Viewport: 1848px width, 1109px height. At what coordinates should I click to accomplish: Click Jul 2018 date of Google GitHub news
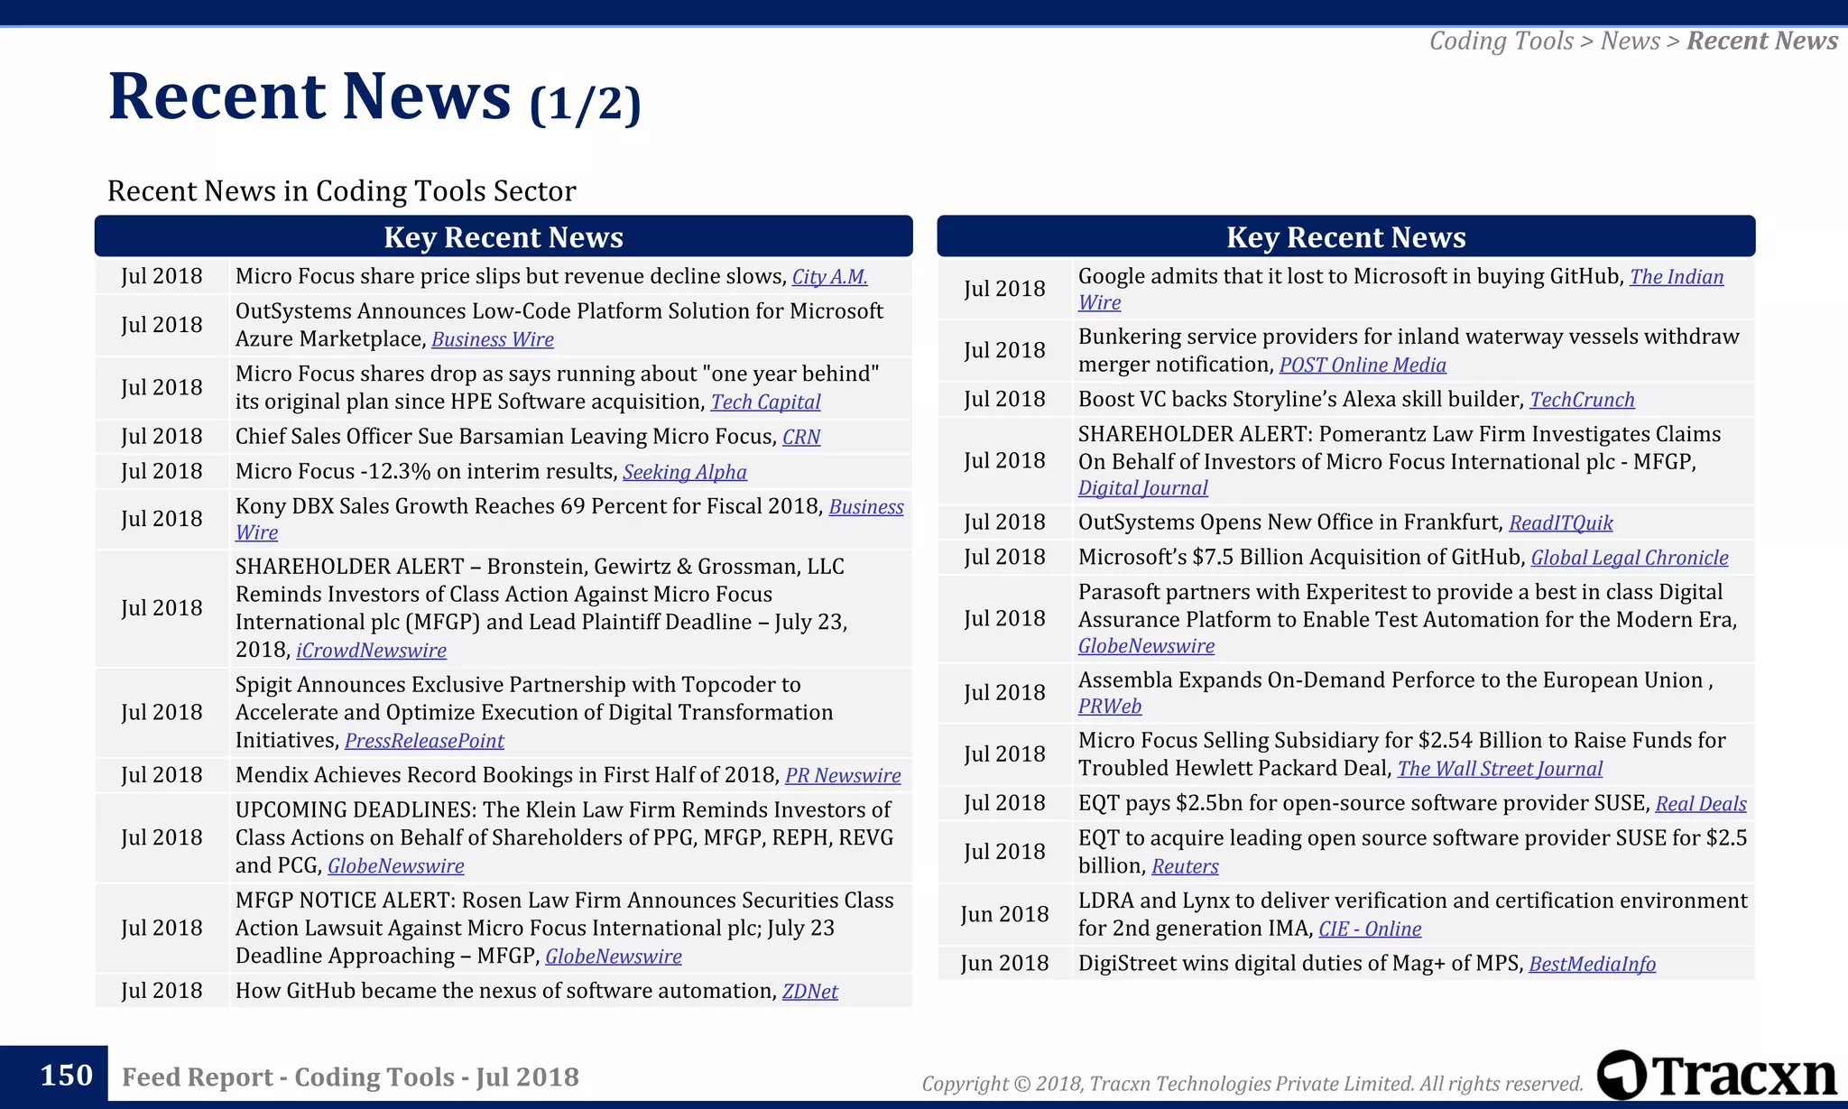(1004, 290)
